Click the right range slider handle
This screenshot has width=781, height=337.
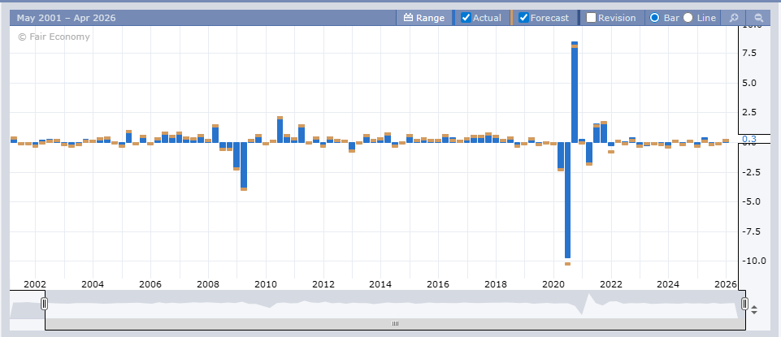[x=744, y=304]
